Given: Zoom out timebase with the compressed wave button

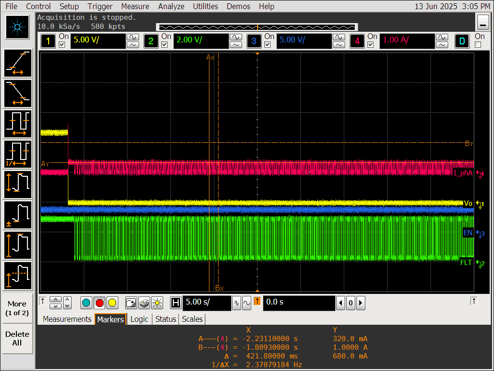Looking at the screenshot, I should point(236,303).
